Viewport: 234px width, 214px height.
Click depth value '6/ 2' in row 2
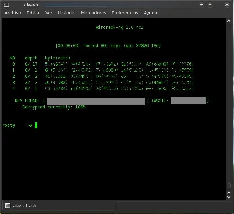31,76
